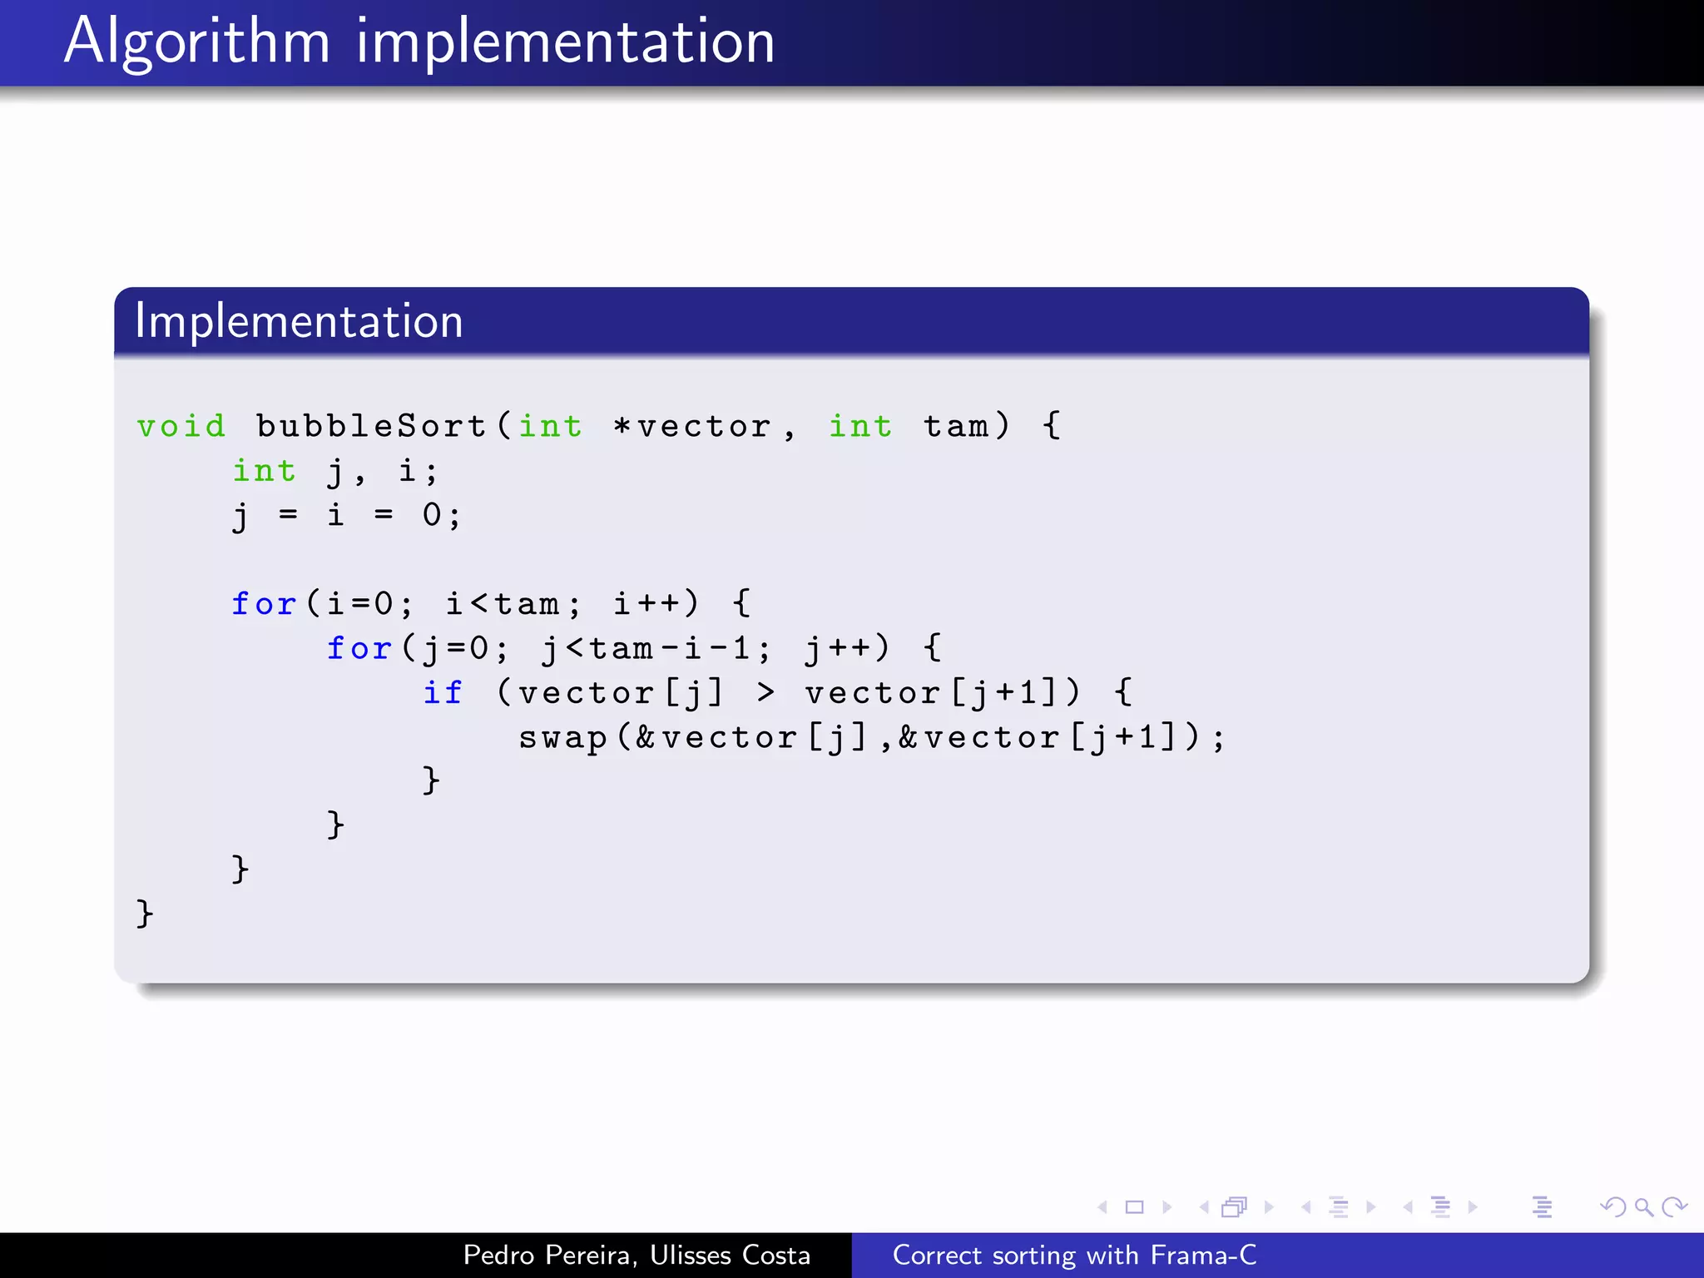
Task: Go to previous subsection arrow
Action: click(x=1306, y=1206)
